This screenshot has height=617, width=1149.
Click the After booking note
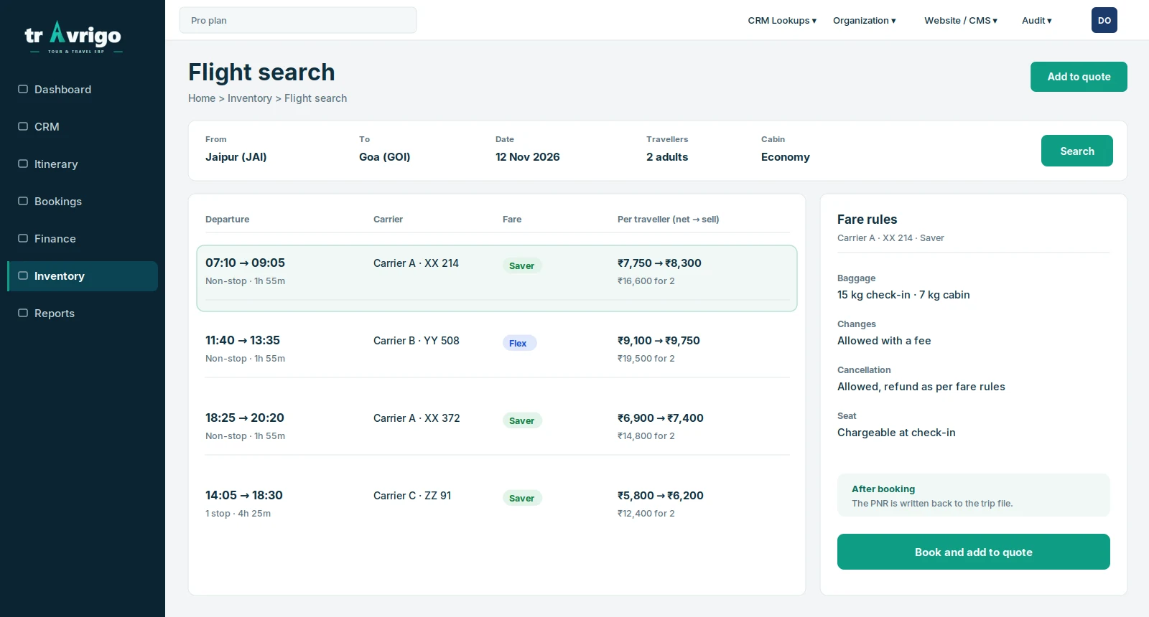coord(974,495)
